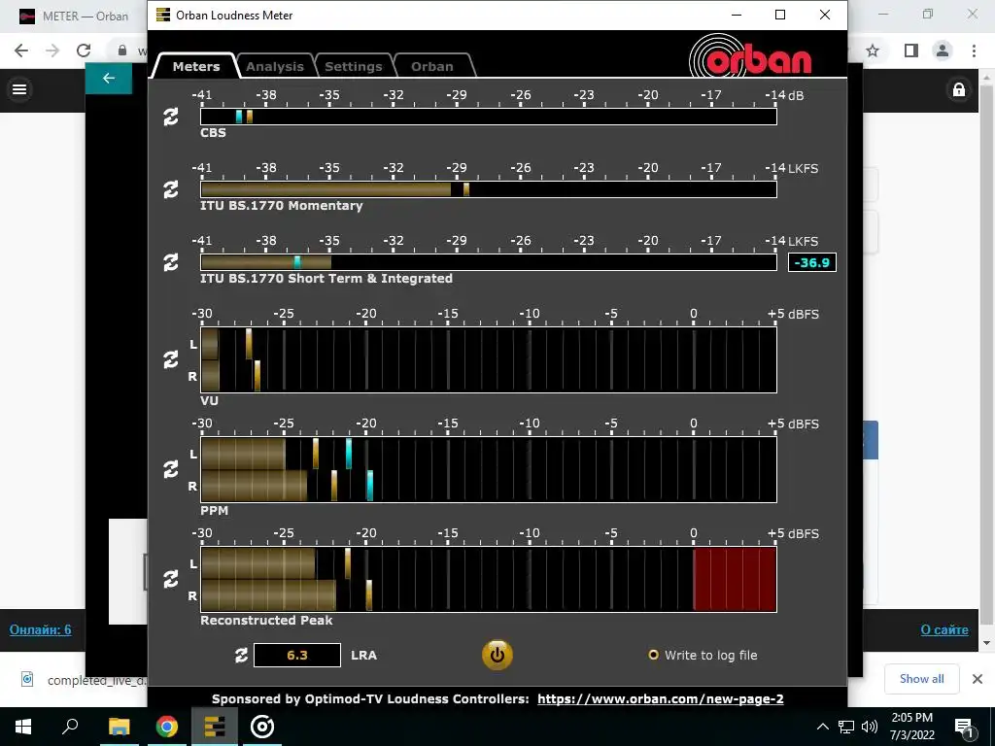
Task: Open Windows taskbar search
Action: pos(70,727)
